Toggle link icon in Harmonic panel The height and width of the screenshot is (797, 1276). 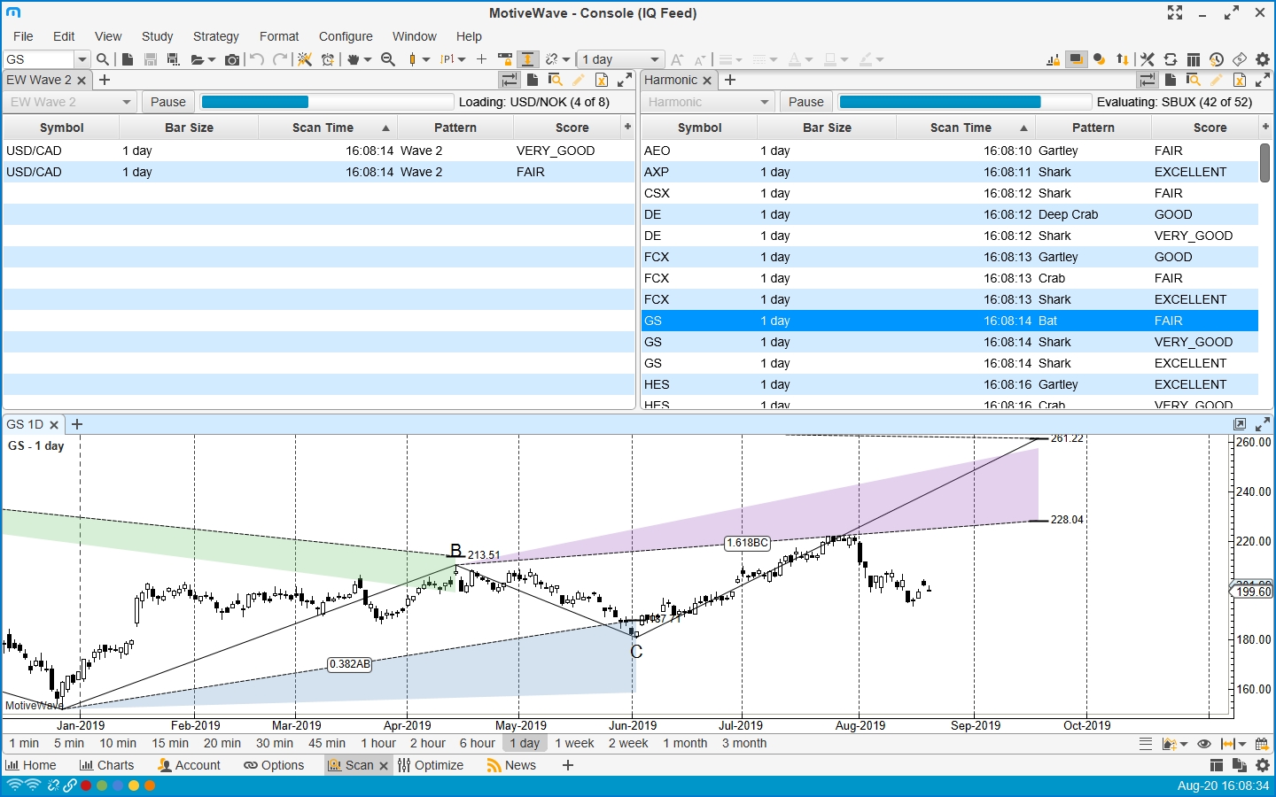[x=1148, y=80]
